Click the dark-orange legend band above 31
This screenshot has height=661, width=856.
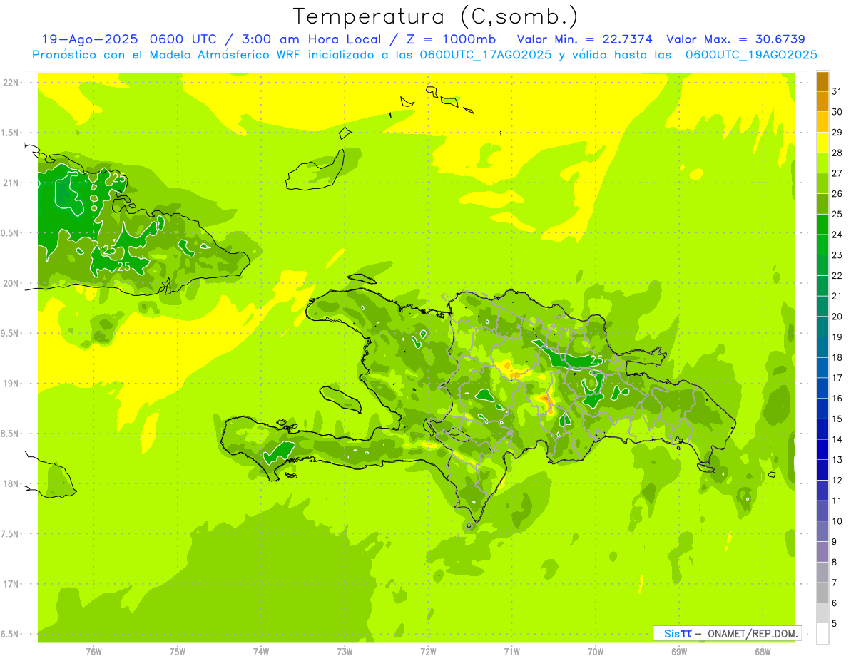pos(822,81)
